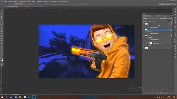Viewport: 177px width, 99px height.
Task: Open the layer blend mode dropdown
Action: click(151, 18)
